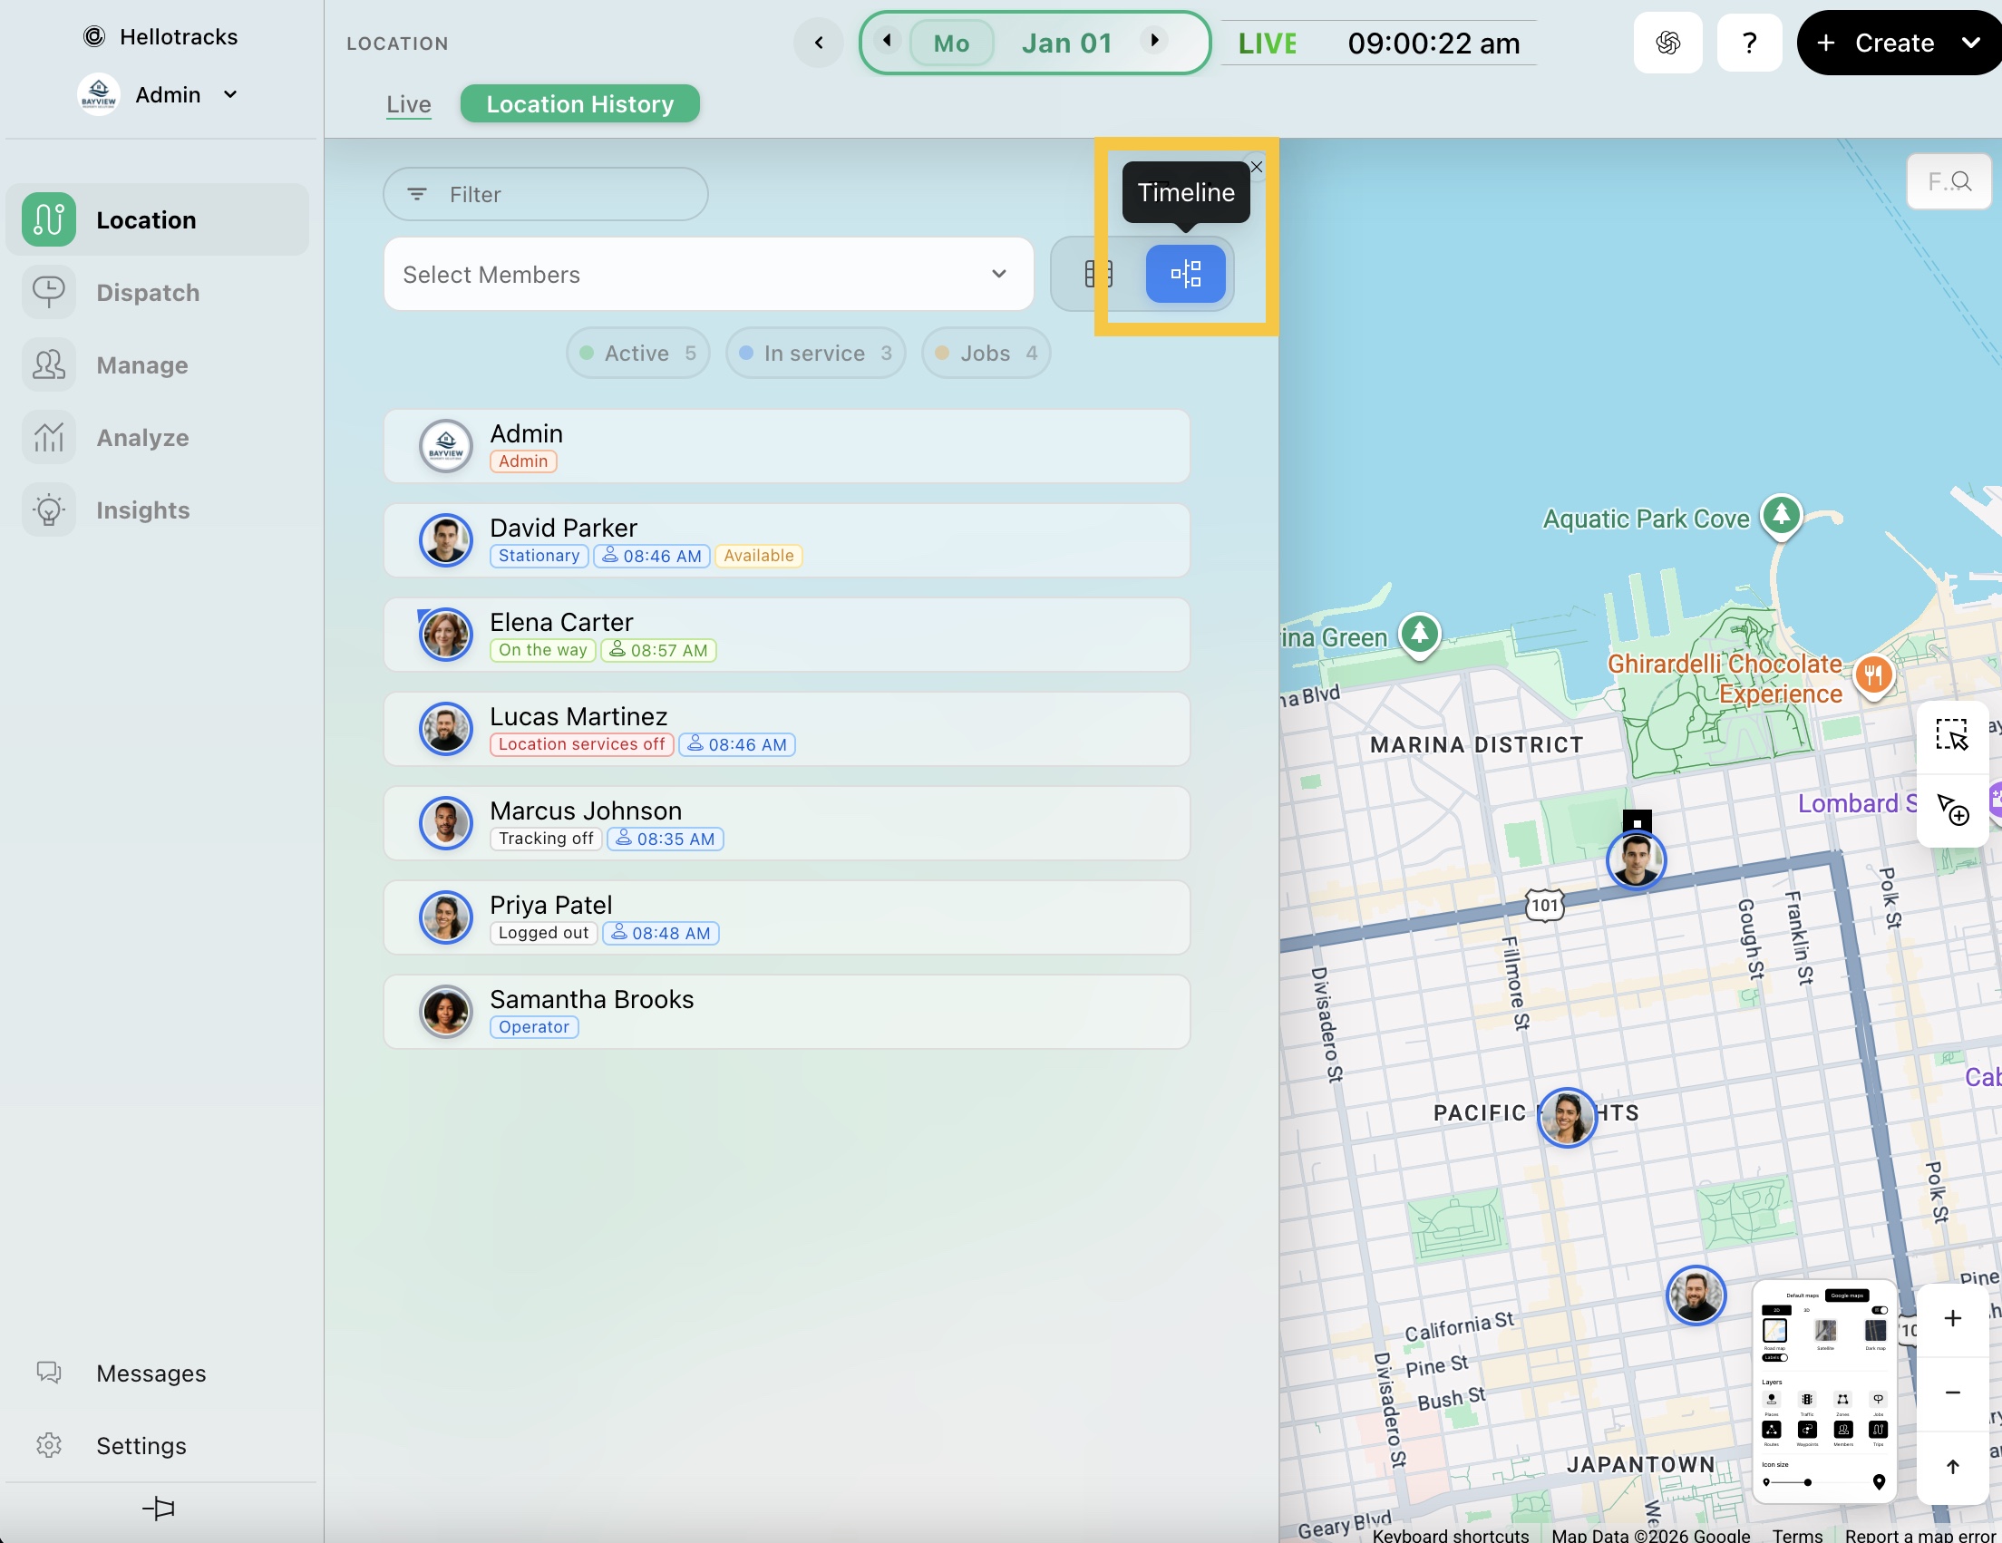Zoom in the map with plus button
This screenshot has height=1543, width=2002.
(x=1951, y=1317)
